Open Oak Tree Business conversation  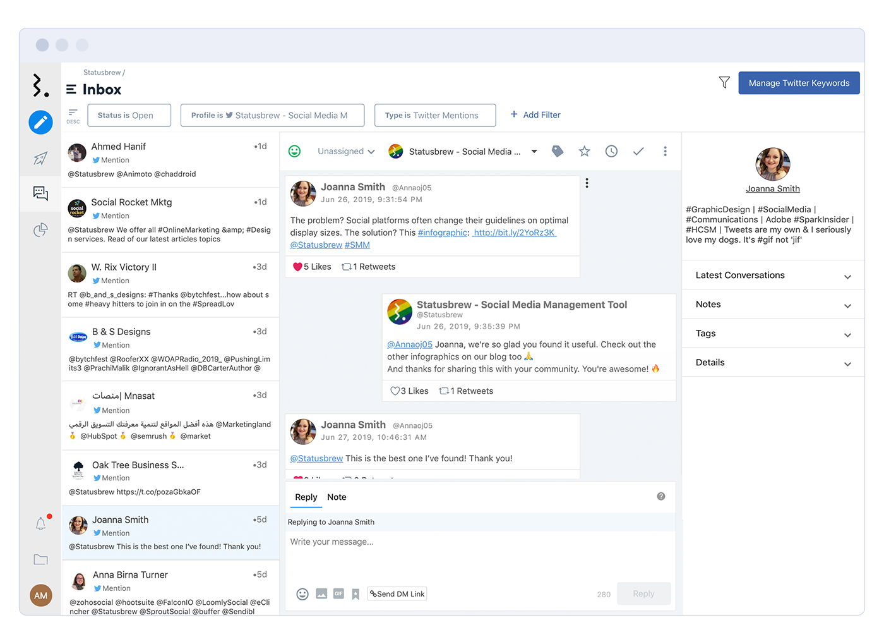coord(170,478)
